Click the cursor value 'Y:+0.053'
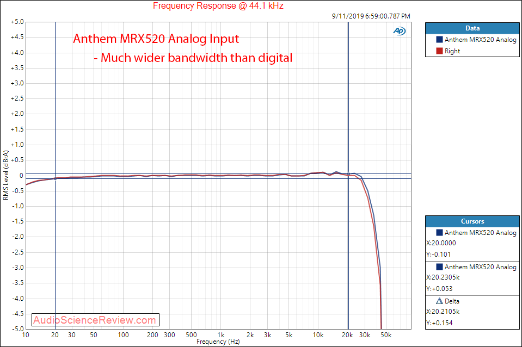 click(x=439, y=289)
